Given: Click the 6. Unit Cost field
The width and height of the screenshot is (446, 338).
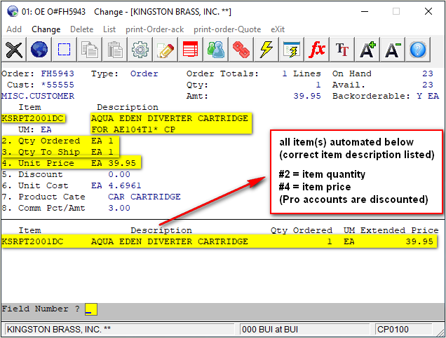Looking at the screenshot, I should coord(72,185).
